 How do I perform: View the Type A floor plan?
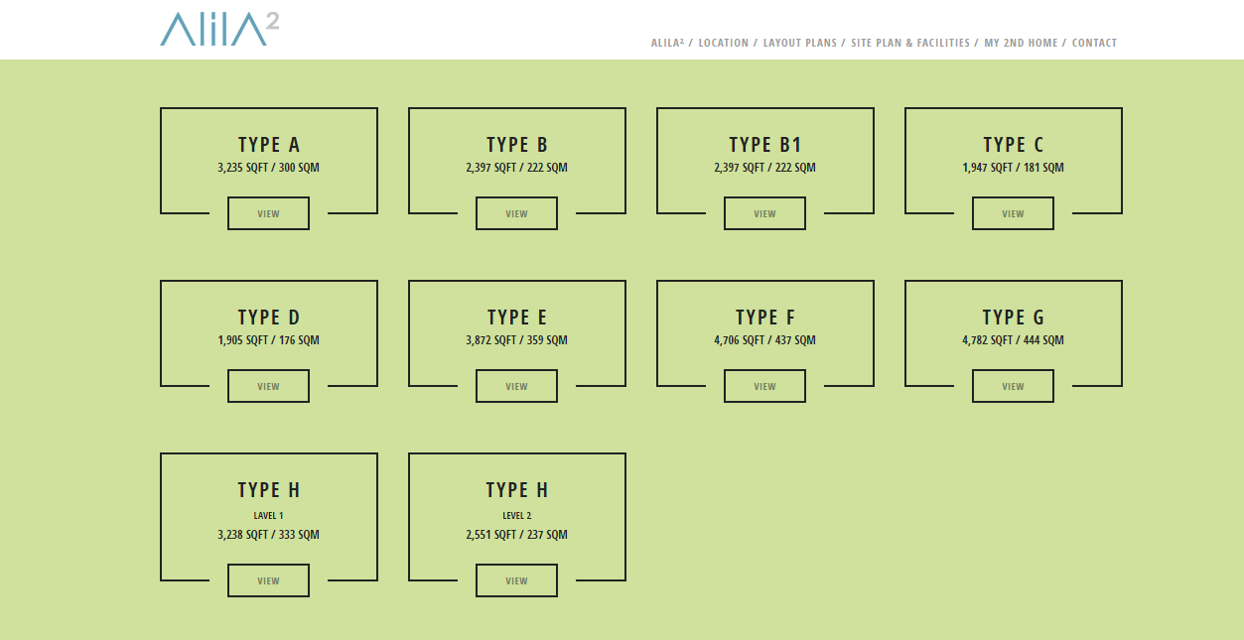pos(268,213)
